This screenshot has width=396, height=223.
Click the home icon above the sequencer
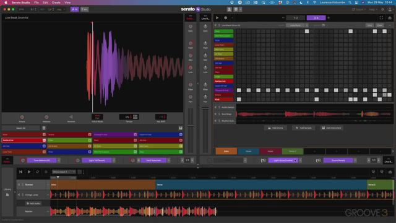click(390, 18)
